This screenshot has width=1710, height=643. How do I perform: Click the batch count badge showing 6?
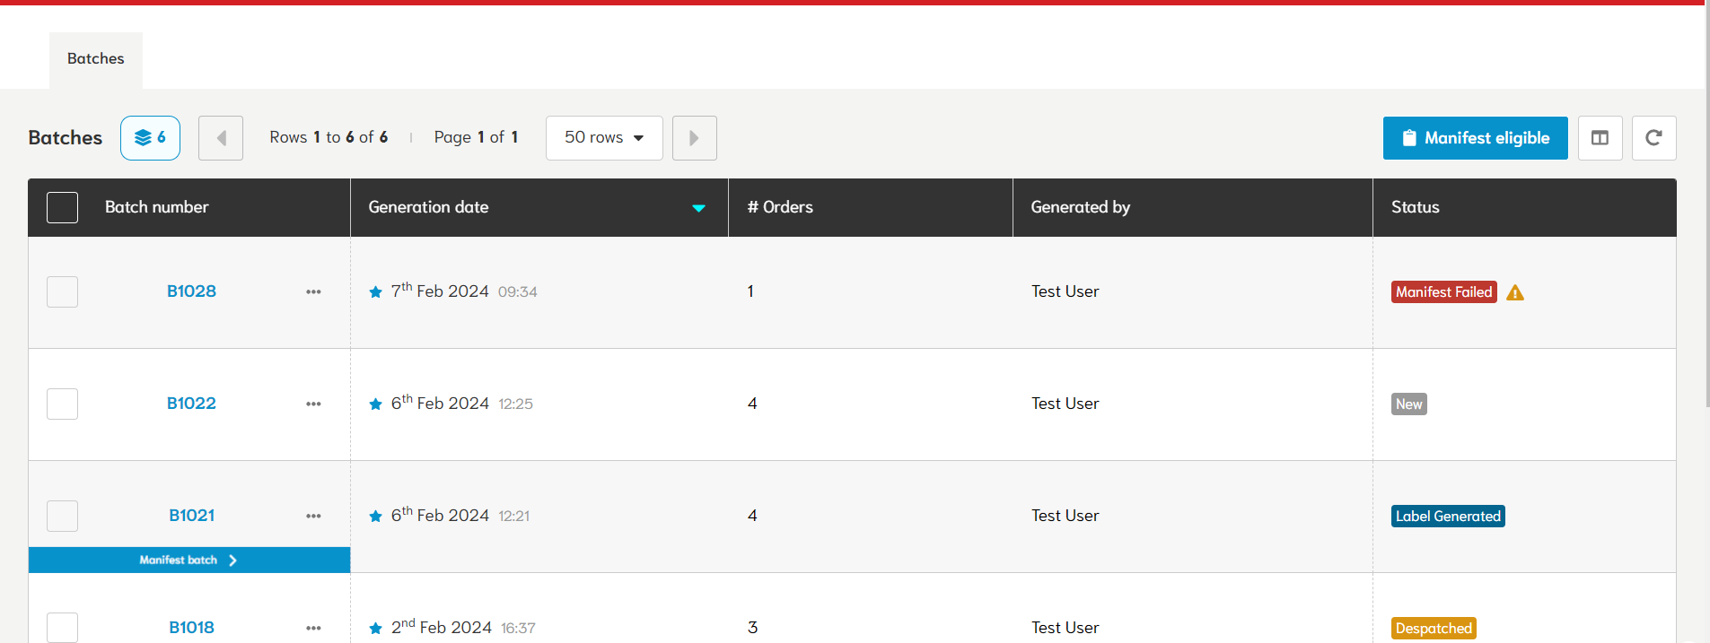[x=150, y=138]
